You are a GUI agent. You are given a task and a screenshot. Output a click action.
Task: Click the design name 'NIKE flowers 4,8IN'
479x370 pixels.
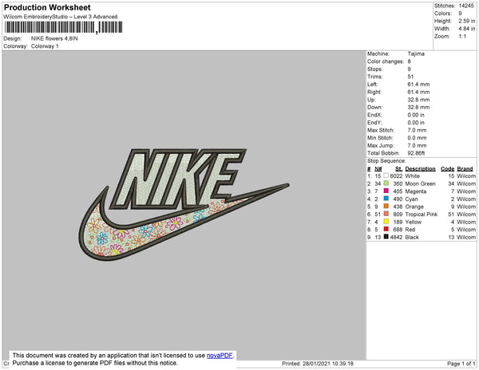[54, 38]
